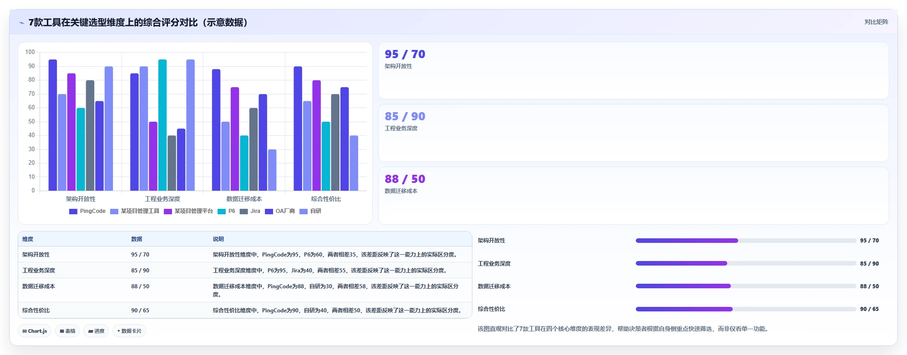Viewport: 907px width, 355px height.
Task: Toggle the 某项目管理工具 legend entry
Action: coord(135,211)
